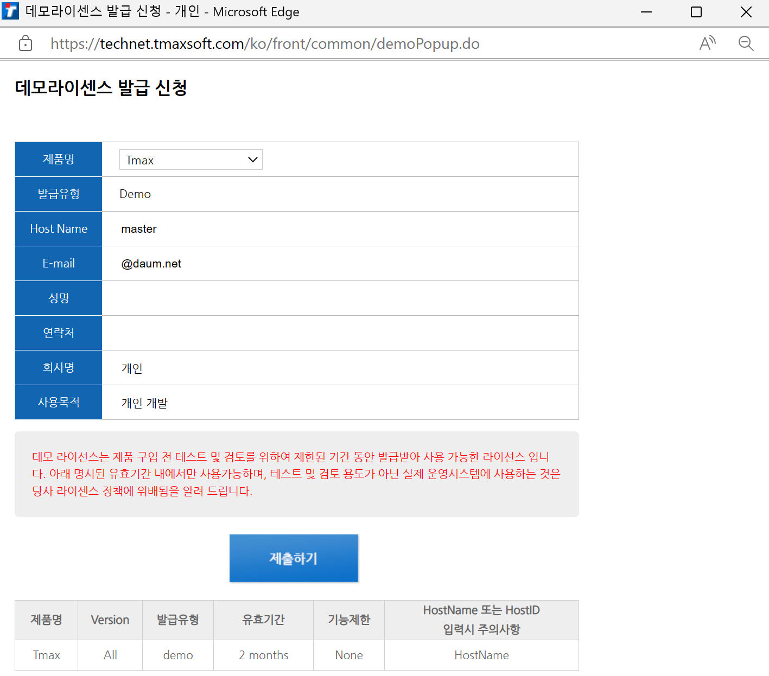Click the 데모라이센스 발급 신청 page heading
This screenshot has width=769, height=676.
coord(101,87)
